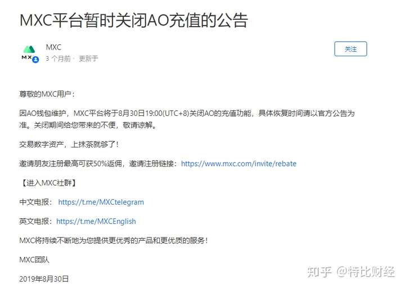Screen dimensions: 405x288
Task: Click the 关注 follow button
Action: pyautogui.click(x=350, y=49)
